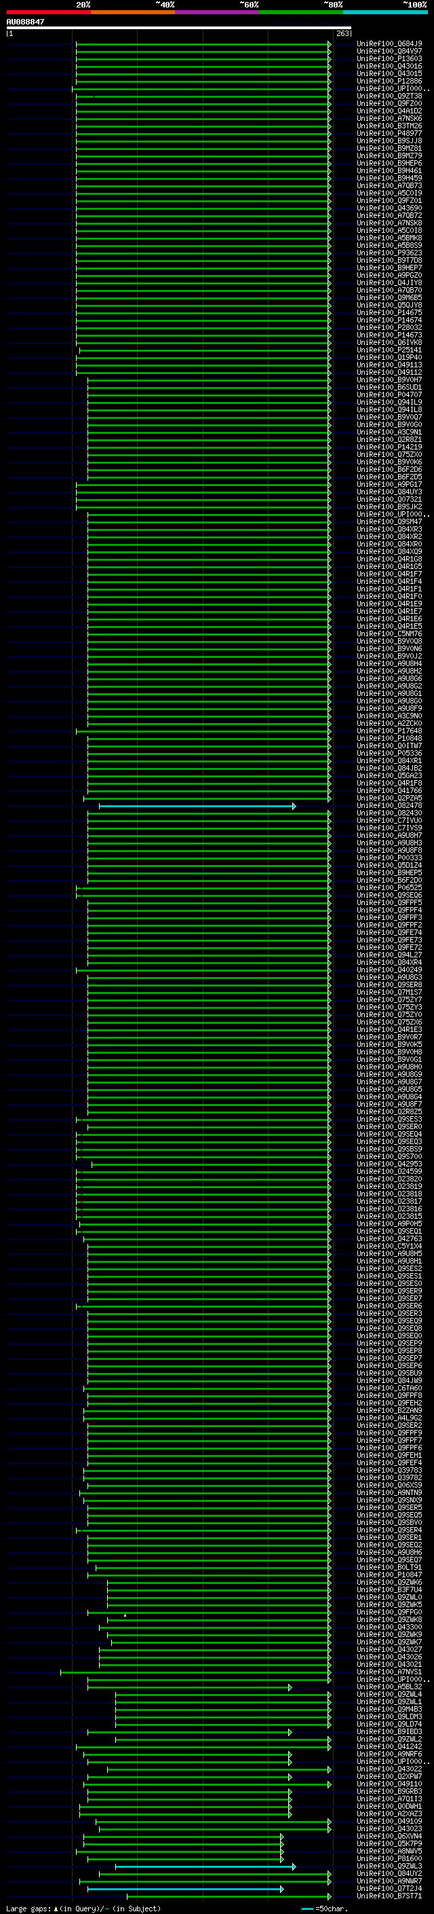434x1914 pixels.
Task: Click the orange ~40% legend segment
Action: click(133, 13)
